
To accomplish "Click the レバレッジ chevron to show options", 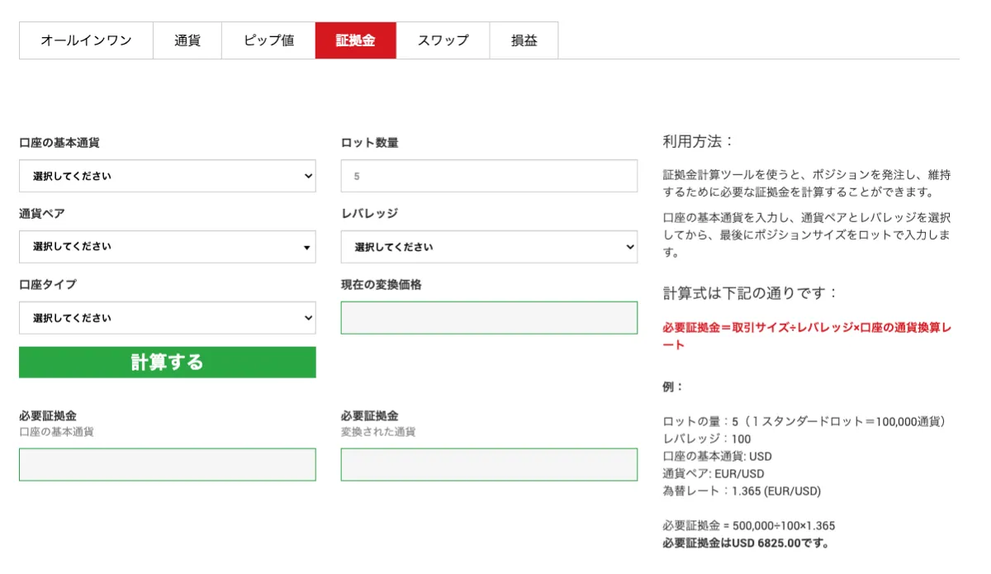I will click(628, 246).
